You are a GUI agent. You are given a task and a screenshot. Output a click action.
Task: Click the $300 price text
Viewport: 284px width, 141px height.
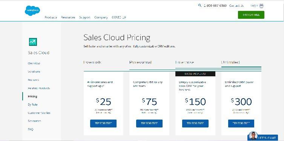(241, 102)
